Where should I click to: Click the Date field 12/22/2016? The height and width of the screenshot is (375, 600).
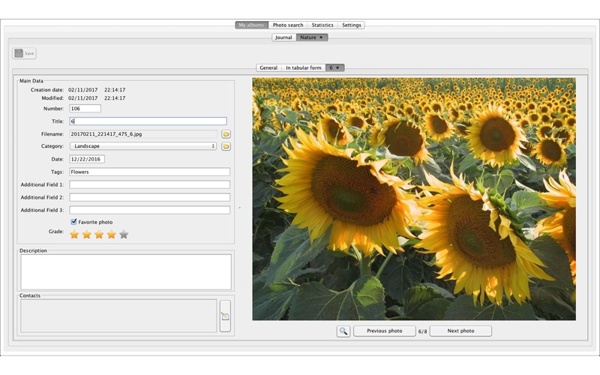pyautogui.click(x=87, y=159)
